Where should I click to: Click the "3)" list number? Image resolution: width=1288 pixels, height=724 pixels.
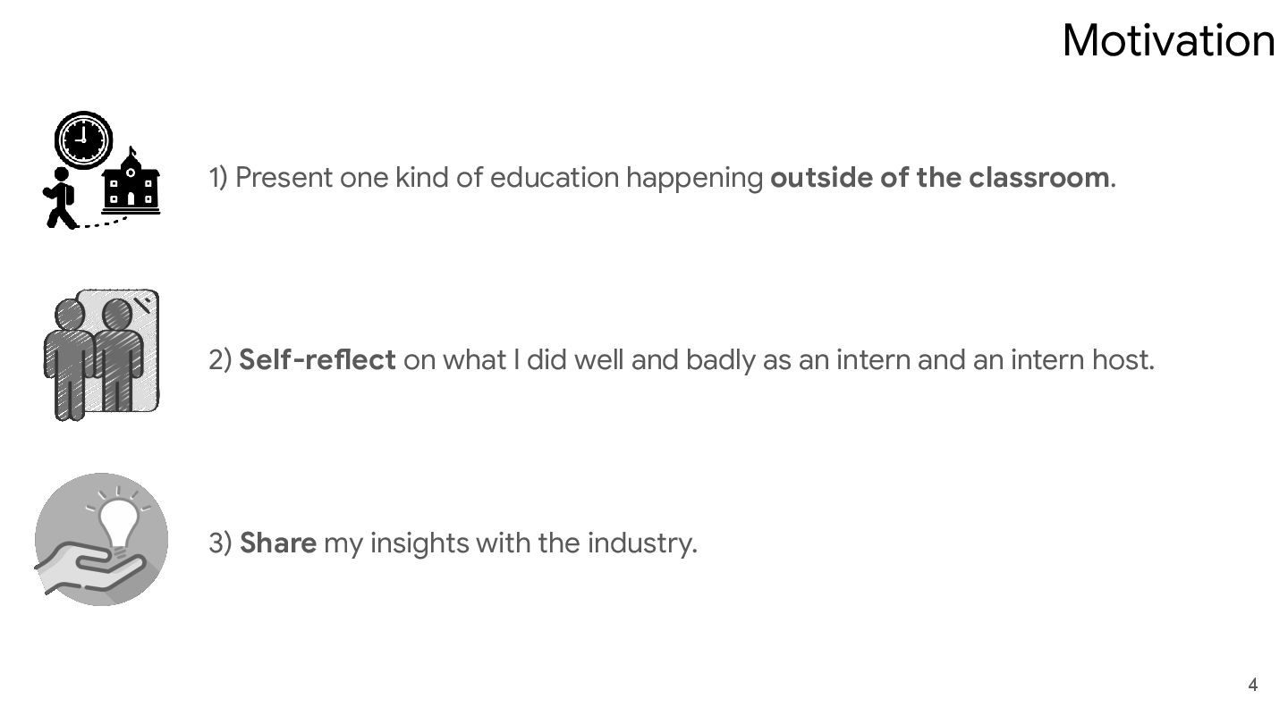[220, 543]
